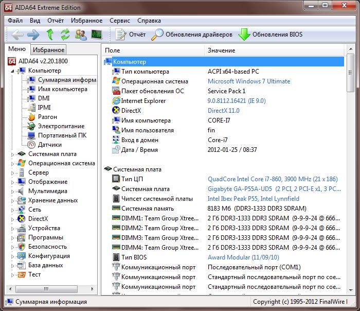Select IPMI tree item

(x=44, y=108)
